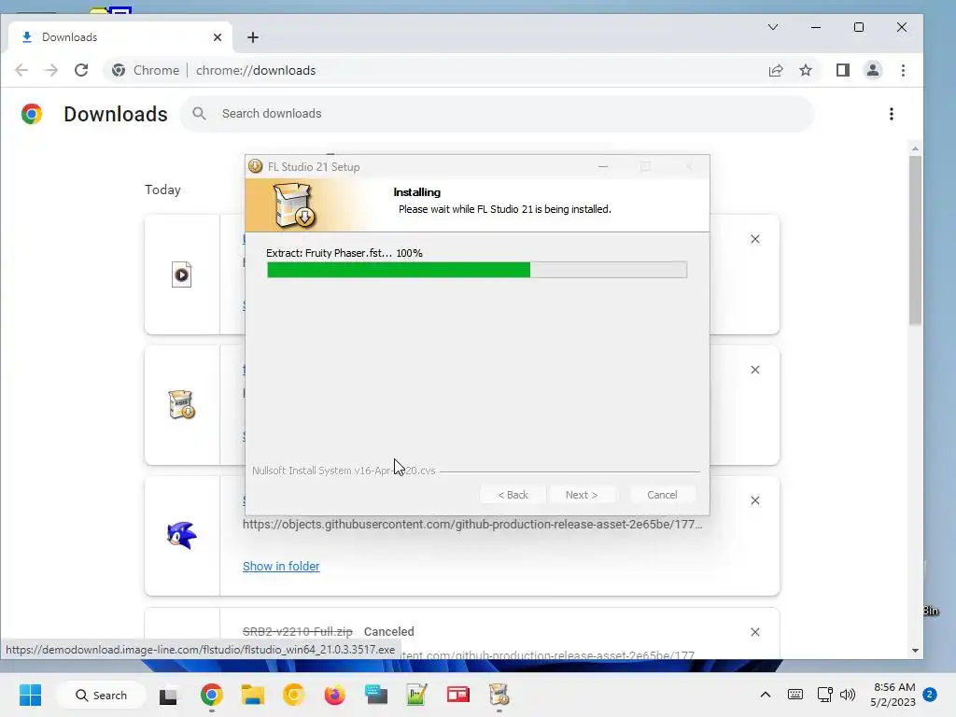The height and width of the screenshot is (717, 956).
Task: Click the SRB2-v2210-Full.zip file name
Action: point(298,632)
